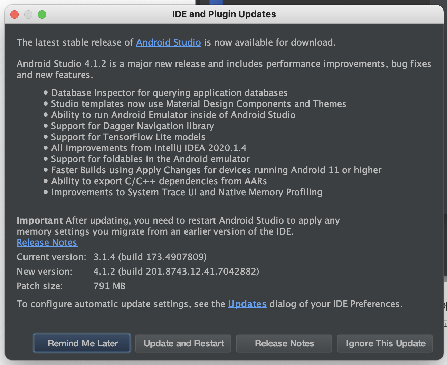Click the current version value 3.1.4

150,257
